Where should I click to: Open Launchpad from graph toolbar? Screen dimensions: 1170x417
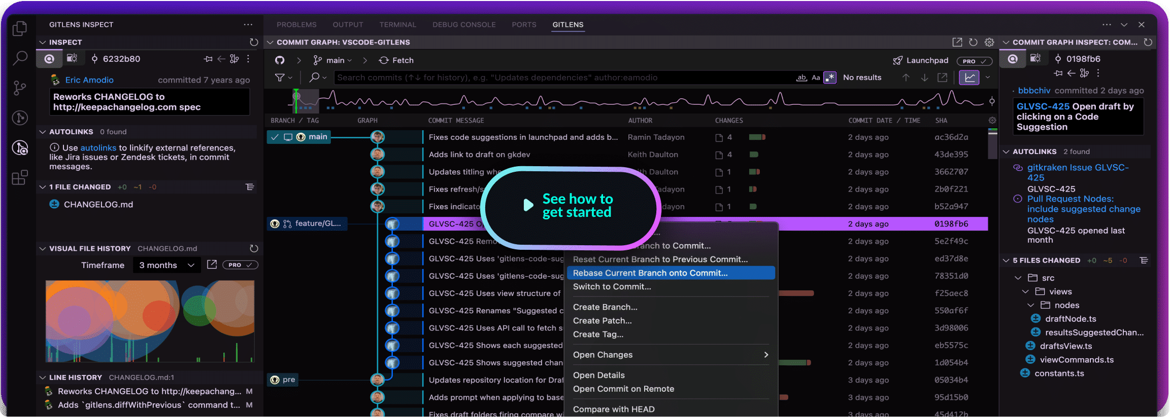pyautogui.click(x=920, y=60)
